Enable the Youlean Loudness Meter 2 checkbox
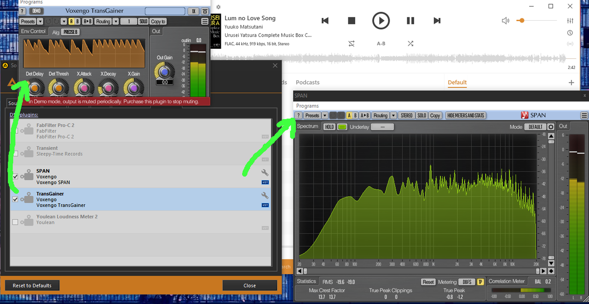Viewport: 589px width, 304px height. point(15,222)
